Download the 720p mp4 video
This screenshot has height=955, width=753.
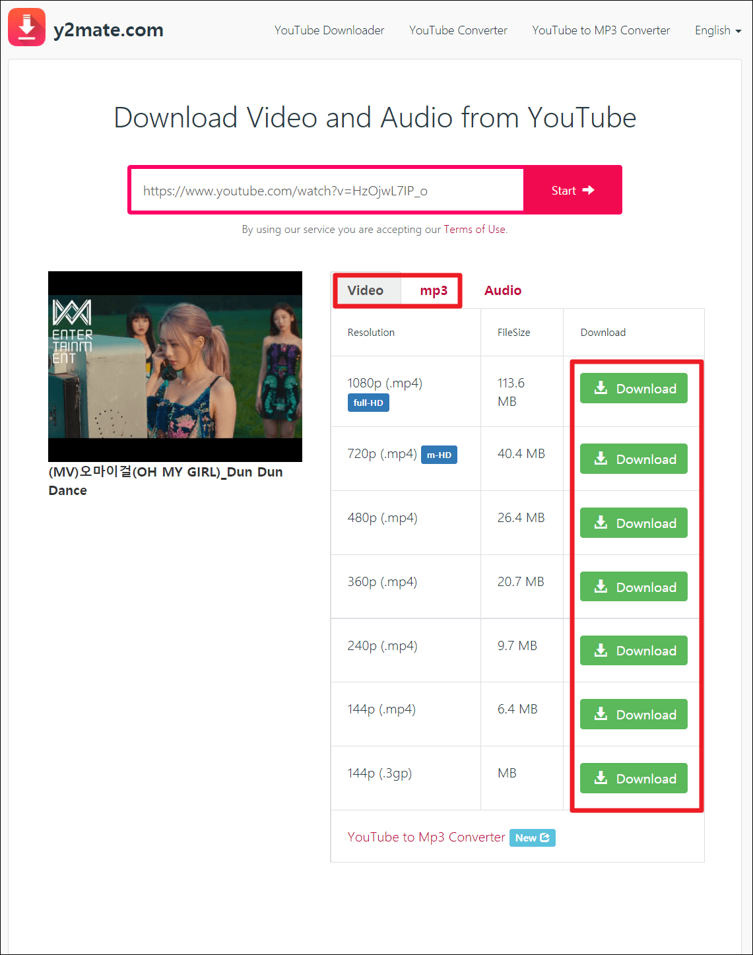[634, 459]
